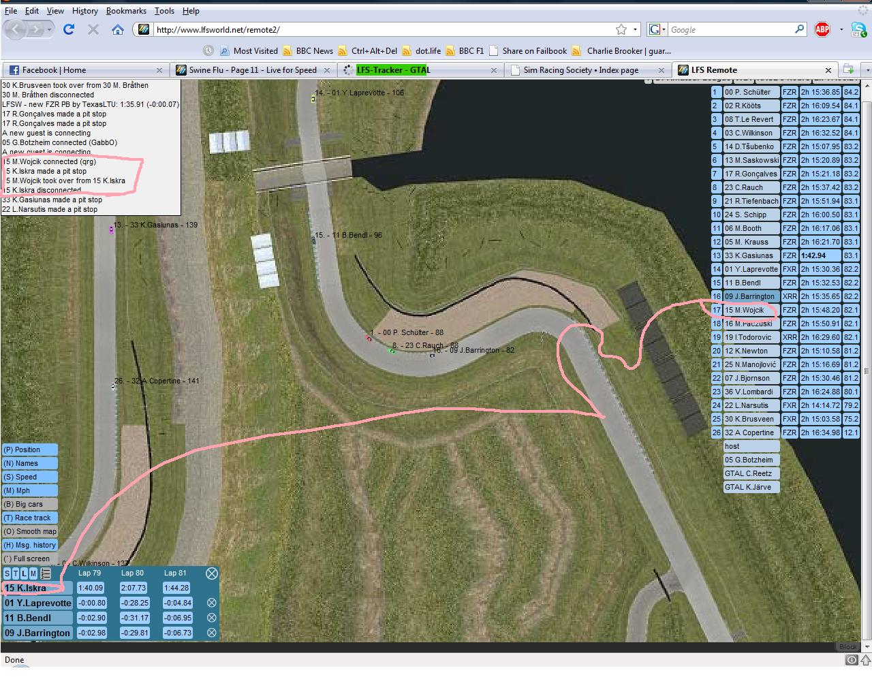Go back with the Back arrow

pyautogui.click(x=16, y=29)
